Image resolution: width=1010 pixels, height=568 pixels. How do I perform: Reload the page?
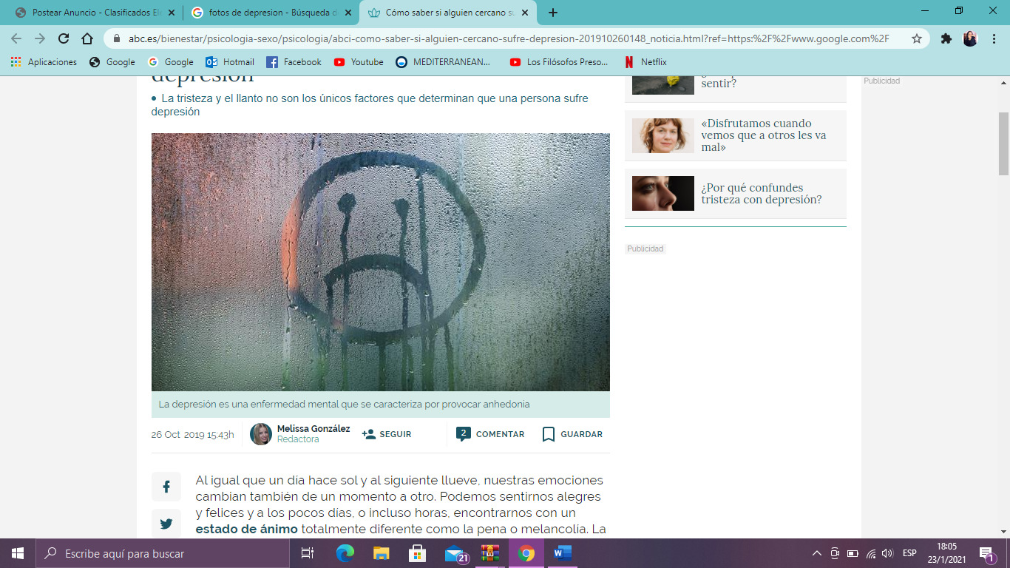click(x=64, y=38)
